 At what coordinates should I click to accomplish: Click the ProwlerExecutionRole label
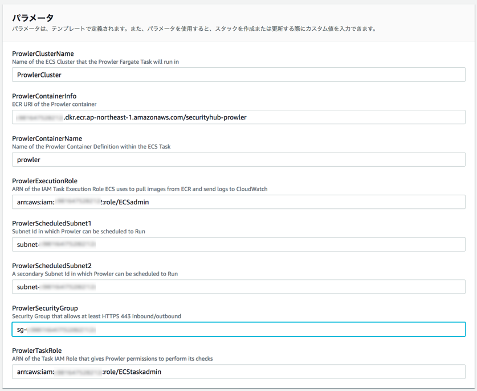tap(44, 181)
